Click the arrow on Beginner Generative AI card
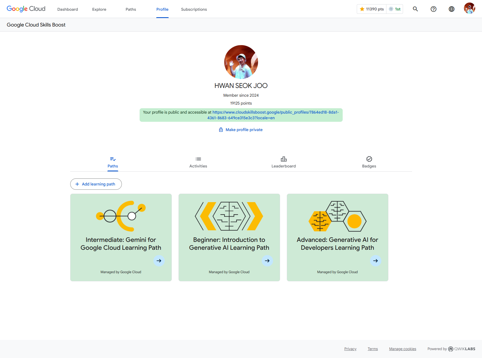Viewport: 482px width, 358px height. pyautogui.click(x=267, y=261)
